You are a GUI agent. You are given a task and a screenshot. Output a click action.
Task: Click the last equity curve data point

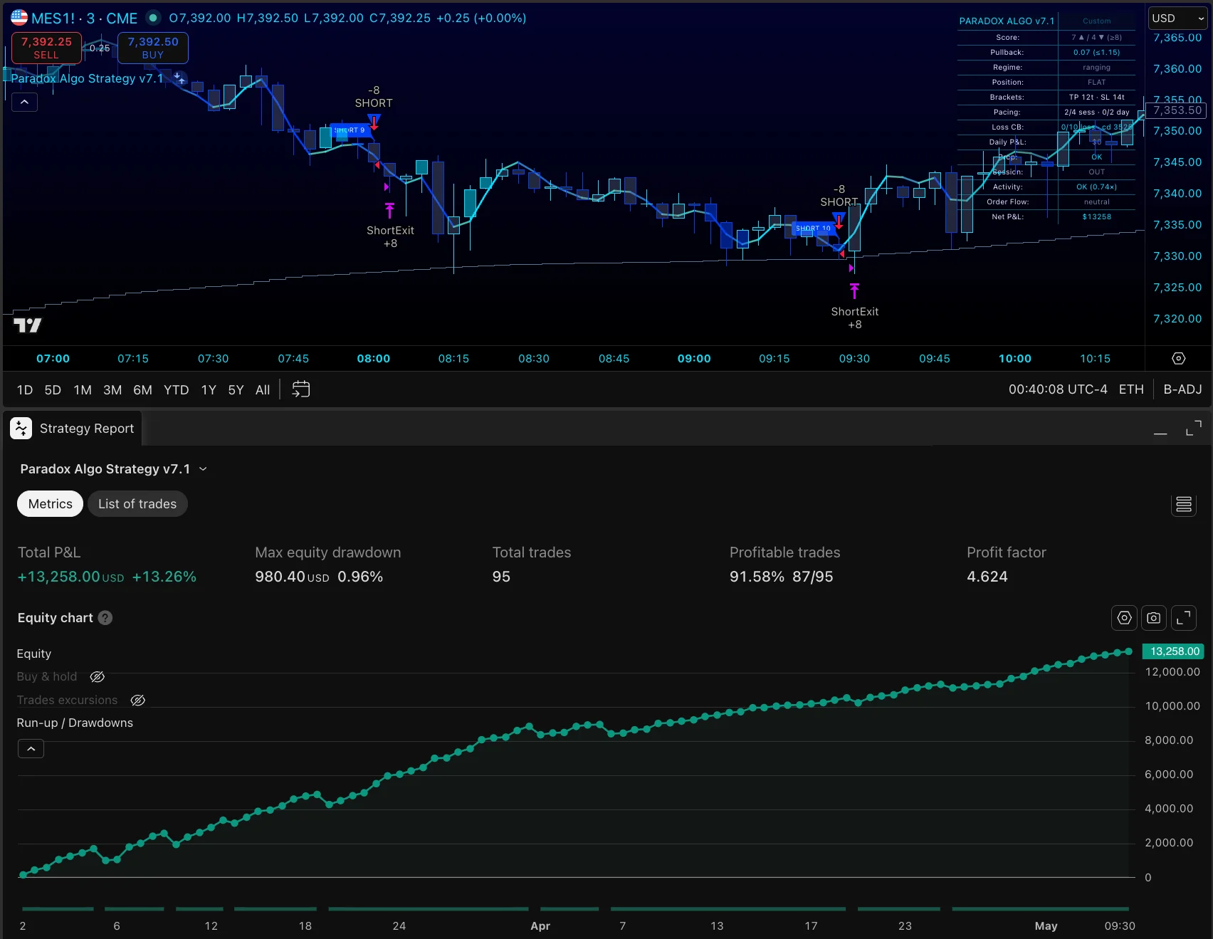tap(1128, 651)
